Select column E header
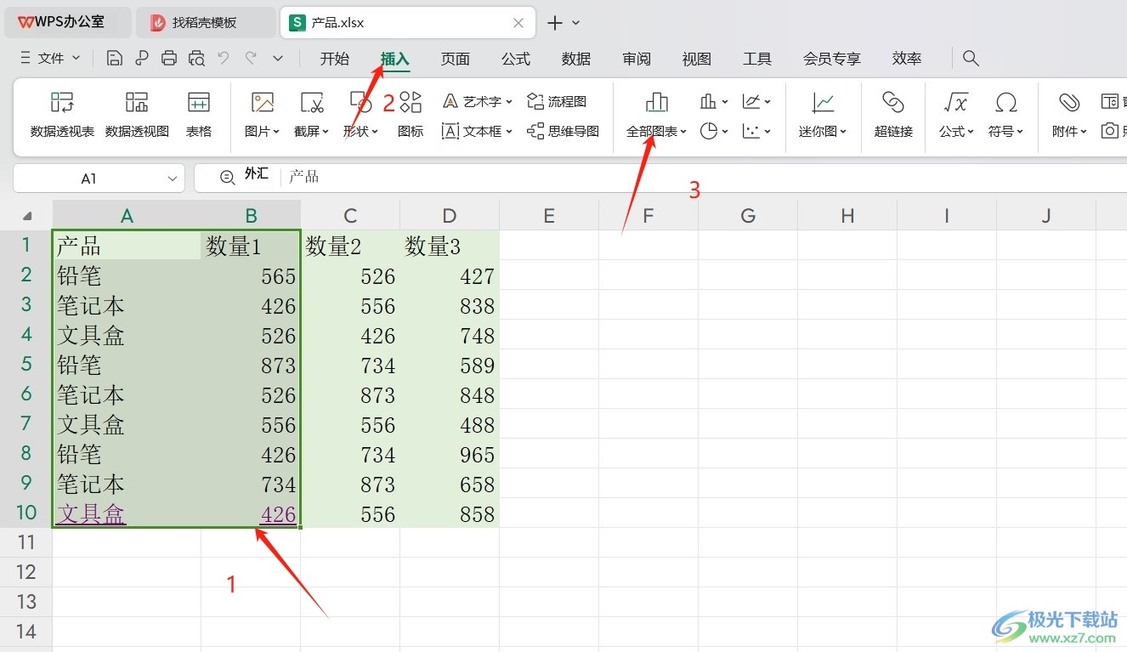 click(549, 216)
